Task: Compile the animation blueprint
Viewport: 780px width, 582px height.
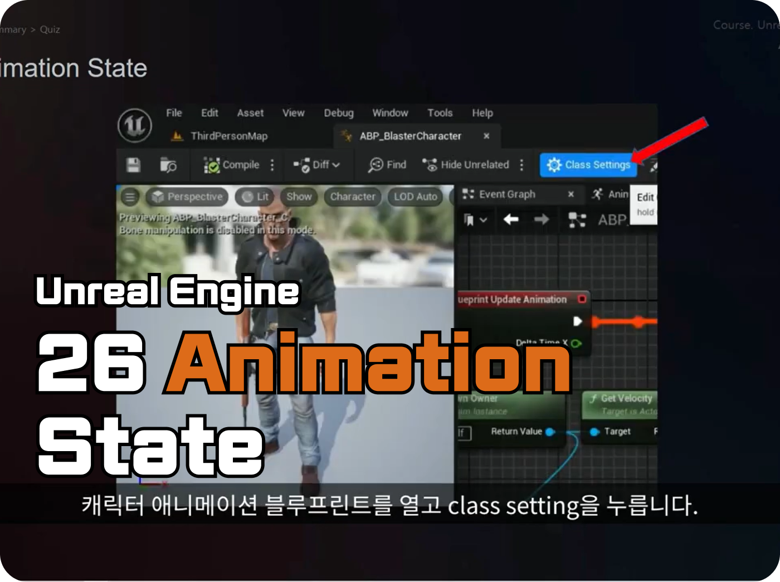Action: coord(232,165)
